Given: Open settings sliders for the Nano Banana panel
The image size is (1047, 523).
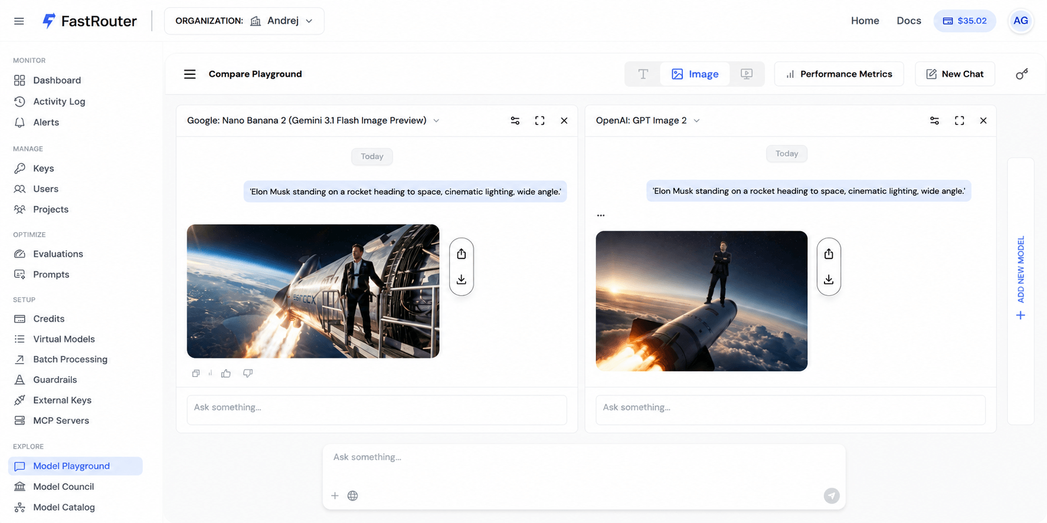Looking at the screenshot, I should click(515, 120).
